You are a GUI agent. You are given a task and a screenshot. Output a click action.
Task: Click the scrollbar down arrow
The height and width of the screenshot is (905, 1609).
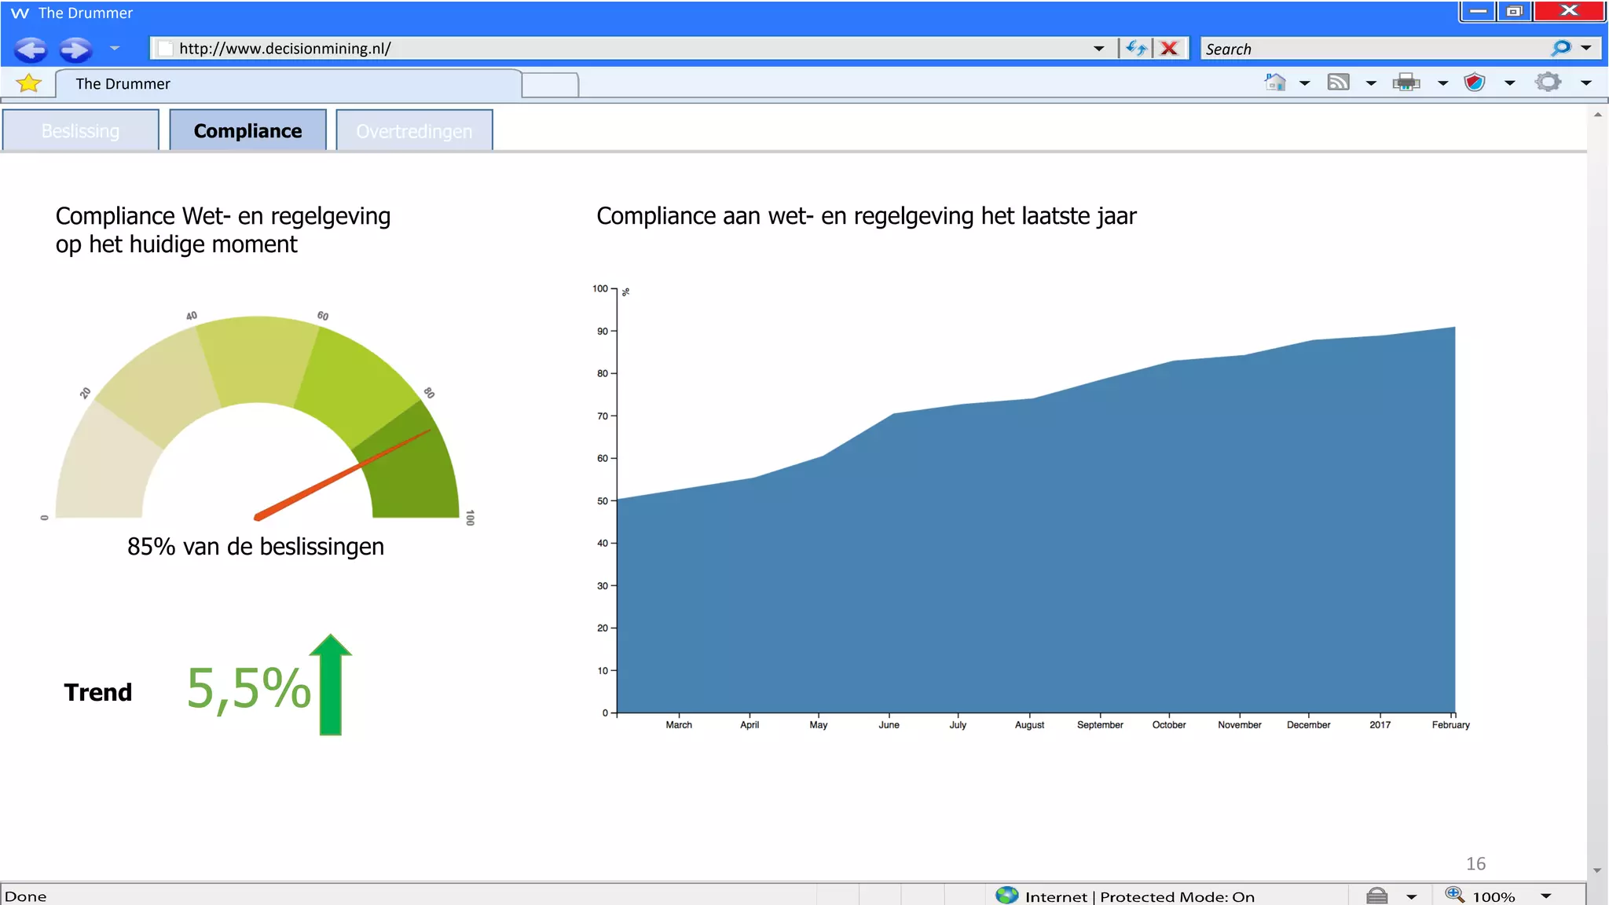point(1597,870)
